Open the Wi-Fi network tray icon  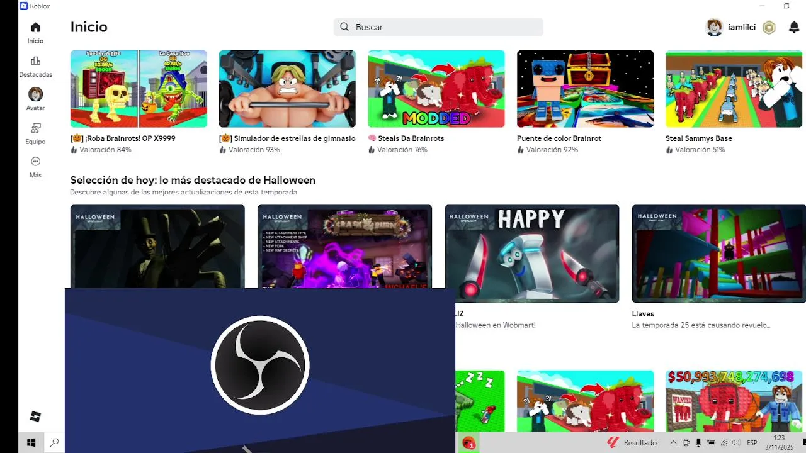(x=724, y=443)
